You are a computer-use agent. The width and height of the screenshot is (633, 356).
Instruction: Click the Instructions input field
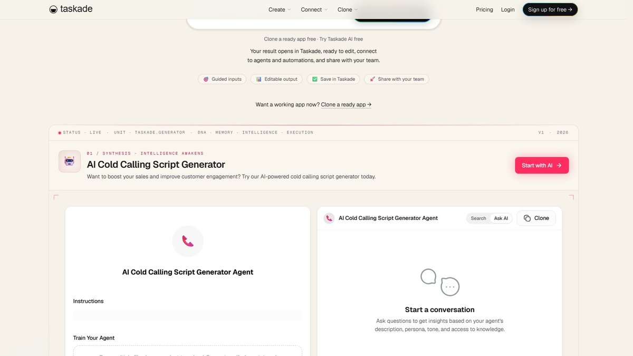188,315
